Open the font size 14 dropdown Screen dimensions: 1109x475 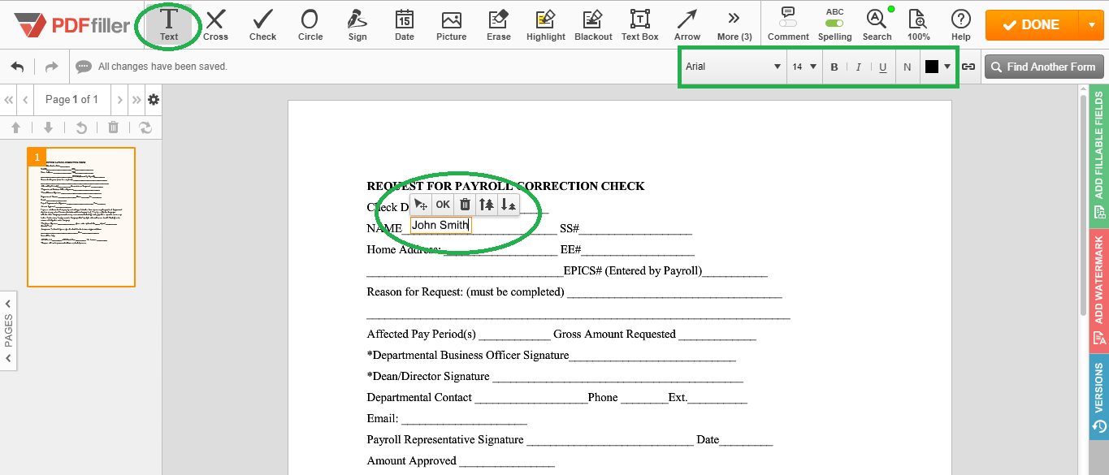(x=804, y=67)
